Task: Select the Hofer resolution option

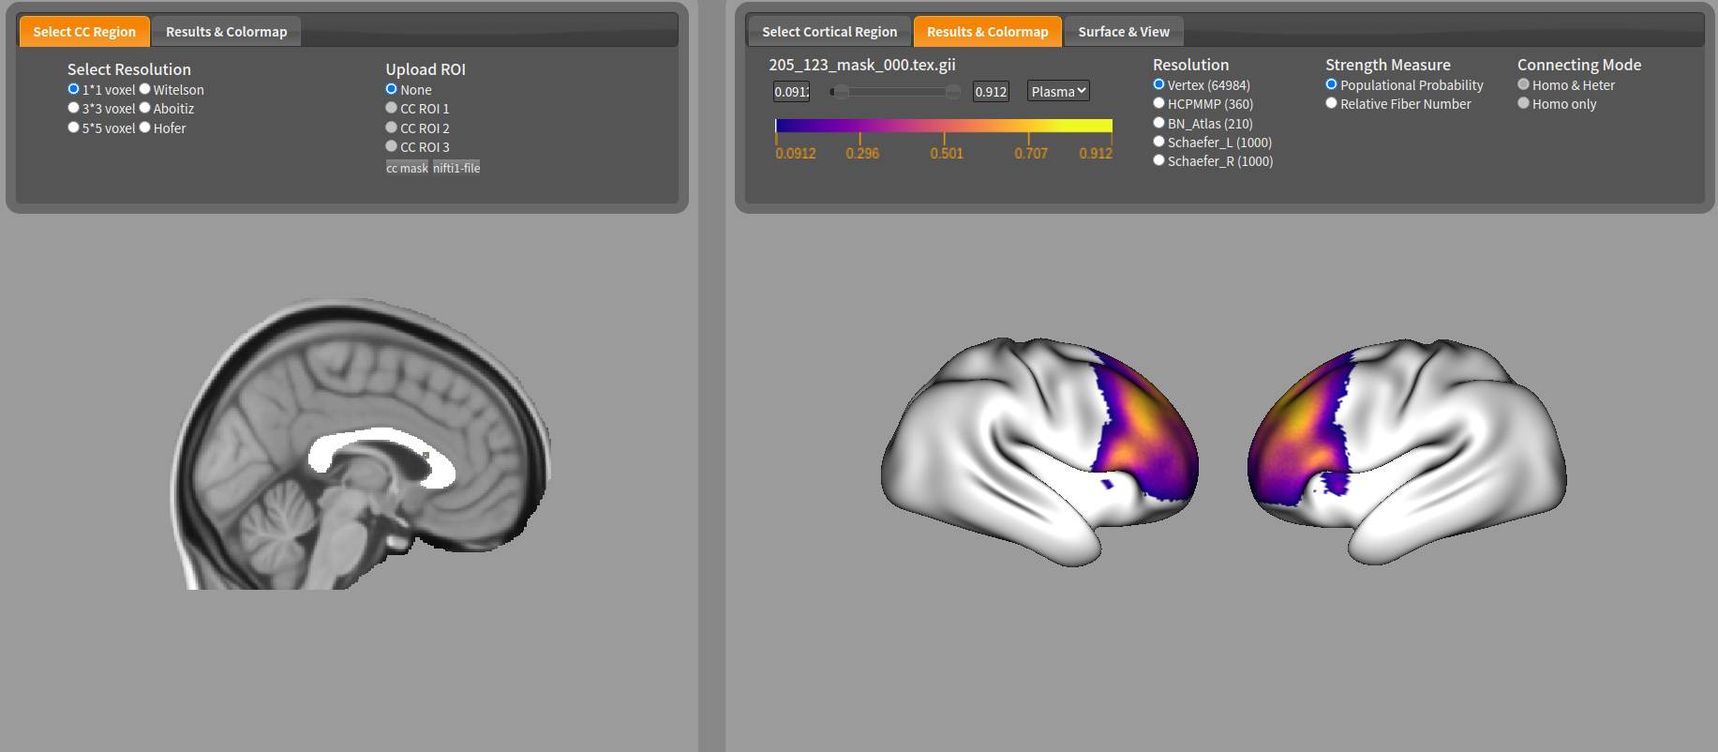Action: [x=145, y=128]
